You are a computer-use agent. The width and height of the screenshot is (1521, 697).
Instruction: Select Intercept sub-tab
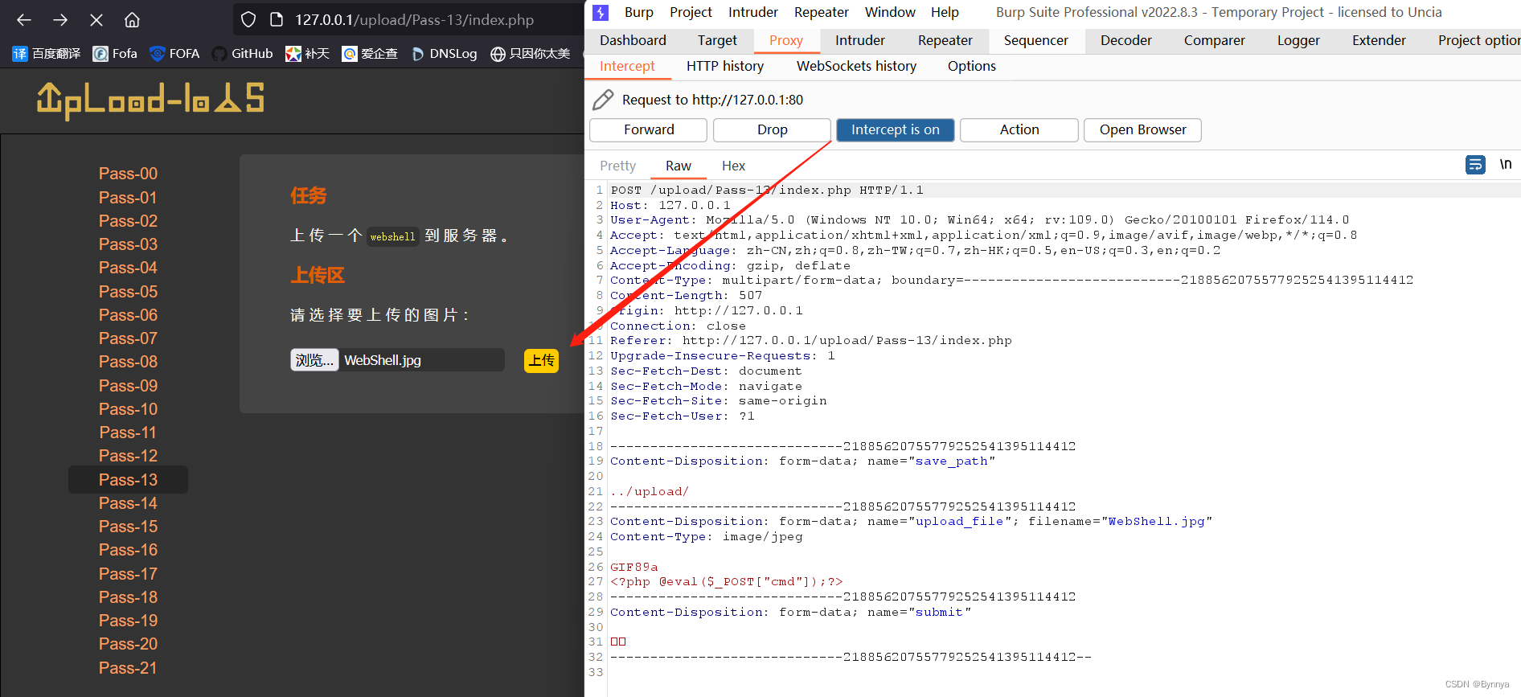(x=627, y=66)
